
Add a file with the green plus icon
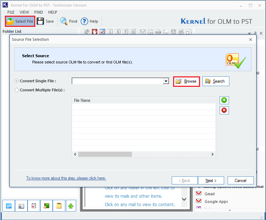coord(224,100)
